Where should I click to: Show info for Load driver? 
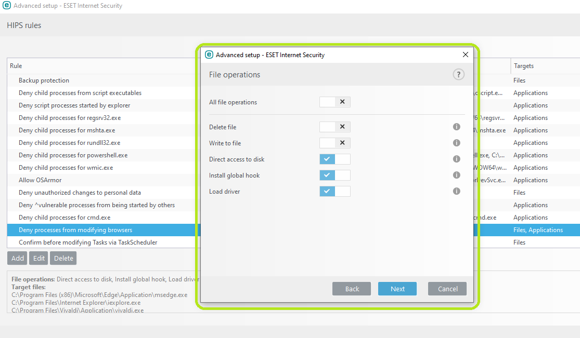(456, 191)
